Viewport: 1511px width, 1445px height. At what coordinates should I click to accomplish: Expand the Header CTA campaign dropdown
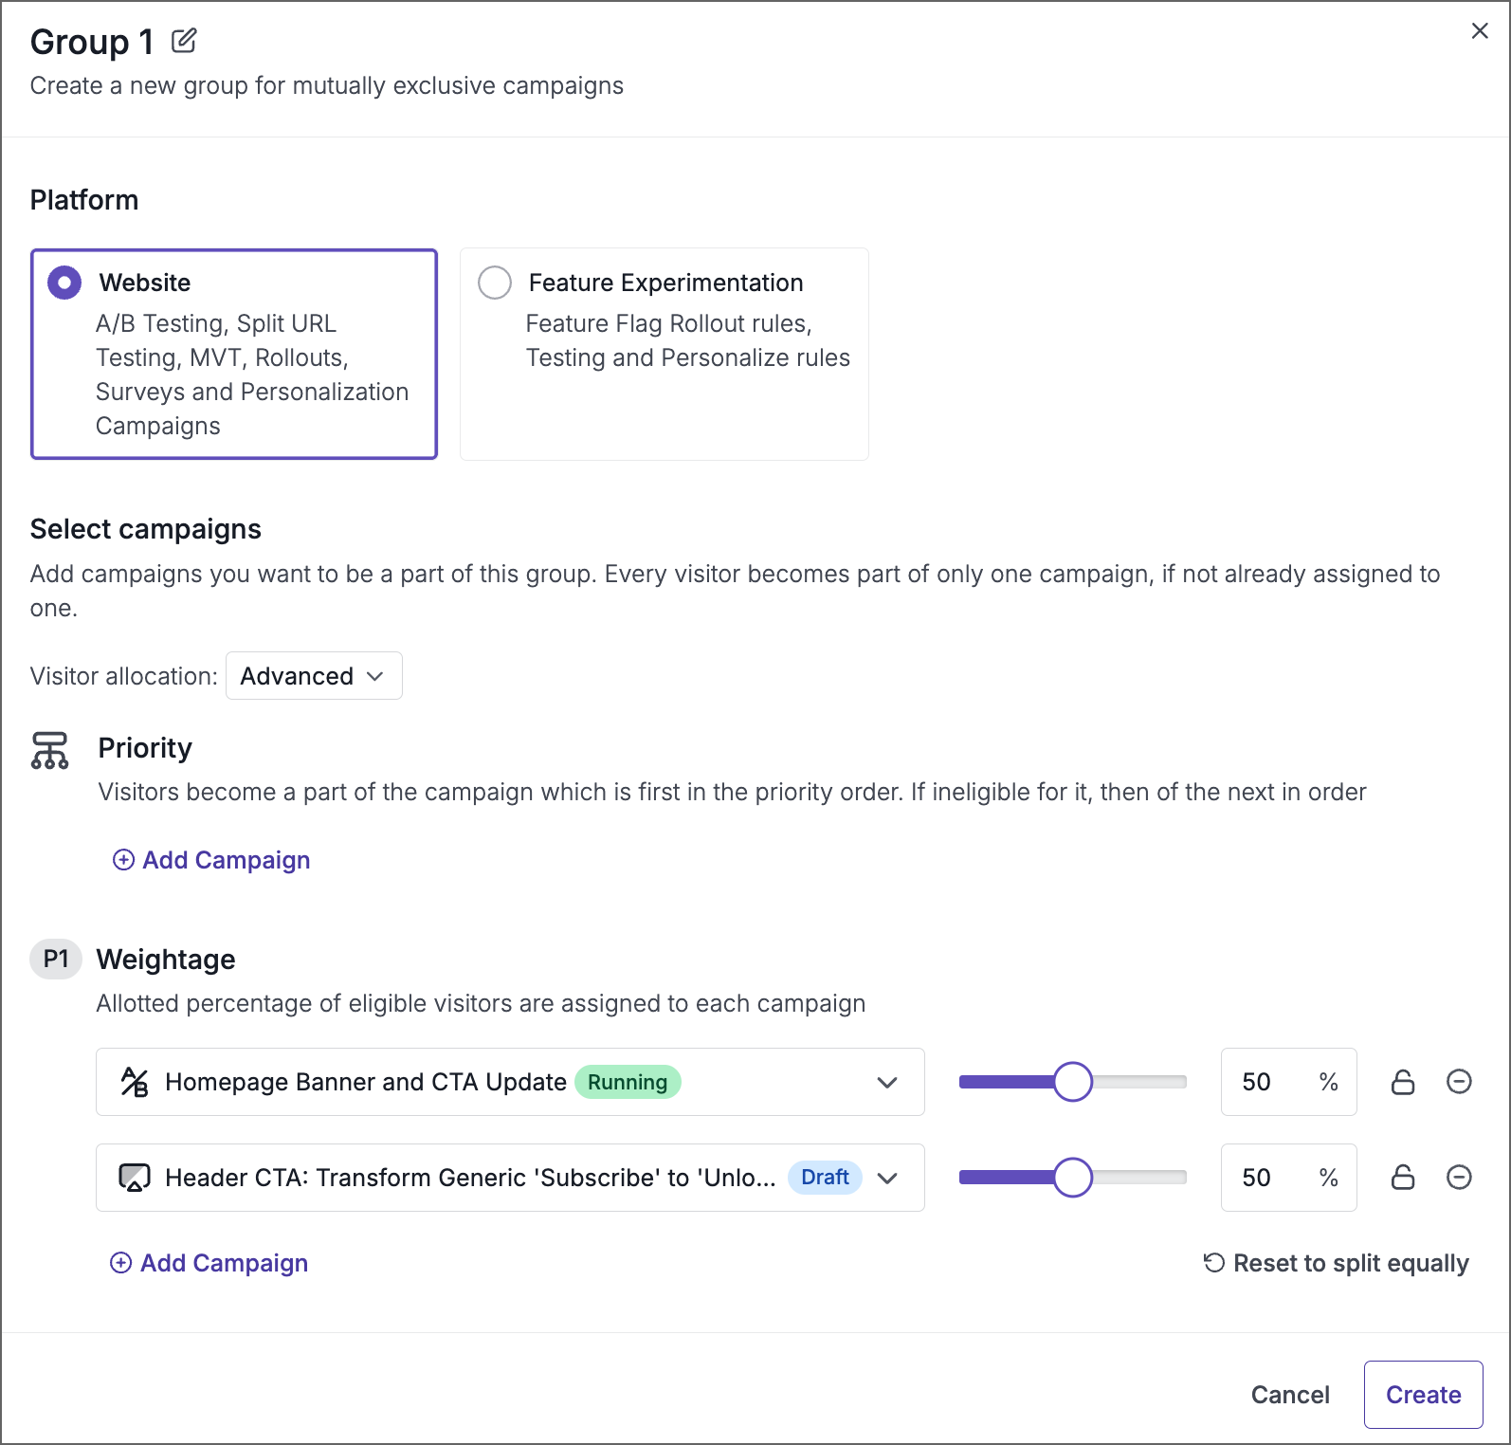(887, 1178)
